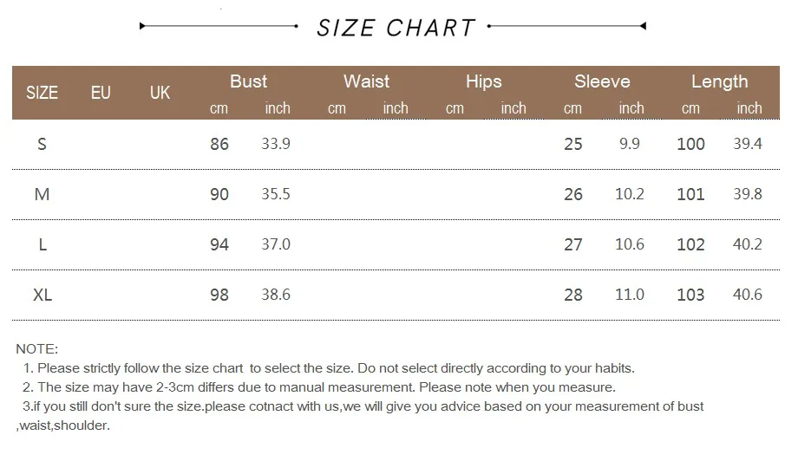Click the L size row label
This screenshot has height=461, width=798.
pos(42,244)
